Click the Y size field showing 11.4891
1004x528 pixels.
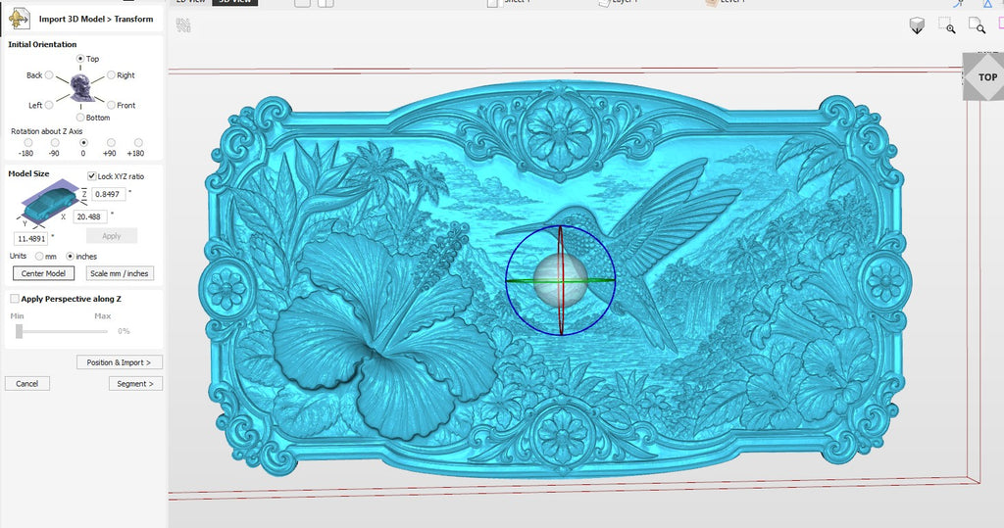pos(30,239)
